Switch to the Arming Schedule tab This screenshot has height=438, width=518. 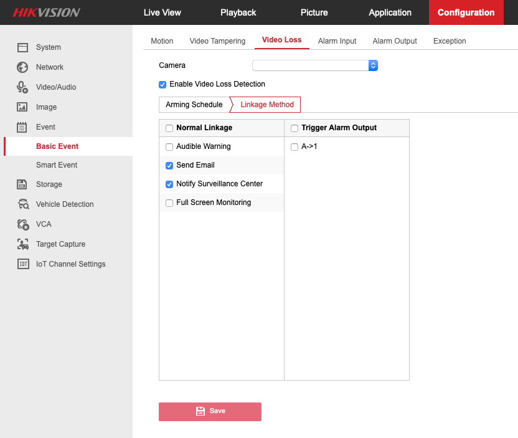click(x=194, y=105)
